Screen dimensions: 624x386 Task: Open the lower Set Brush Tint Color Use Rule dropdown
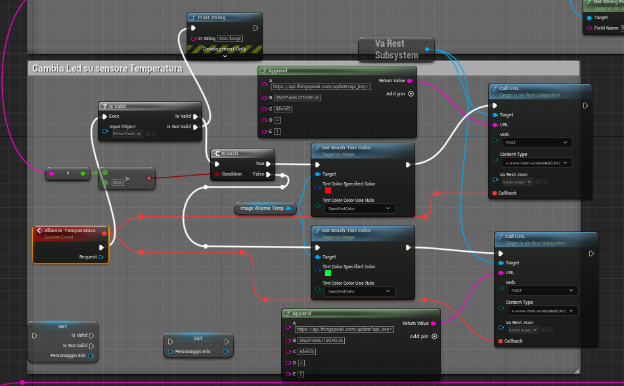[359, 291]
